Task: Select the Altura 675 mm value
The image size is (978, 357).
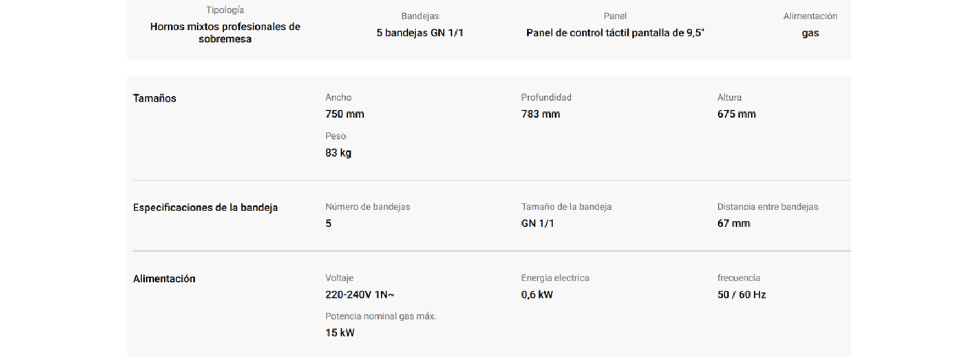Action: [x=736, y=114]
